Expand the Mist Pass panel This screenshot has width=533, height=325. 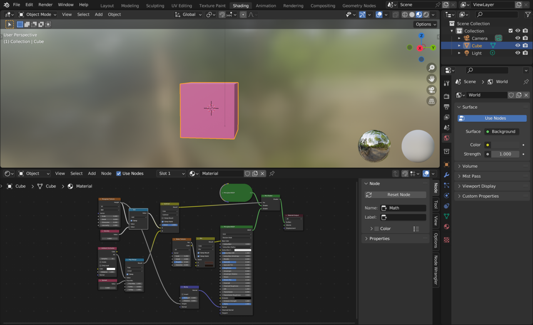471,176
